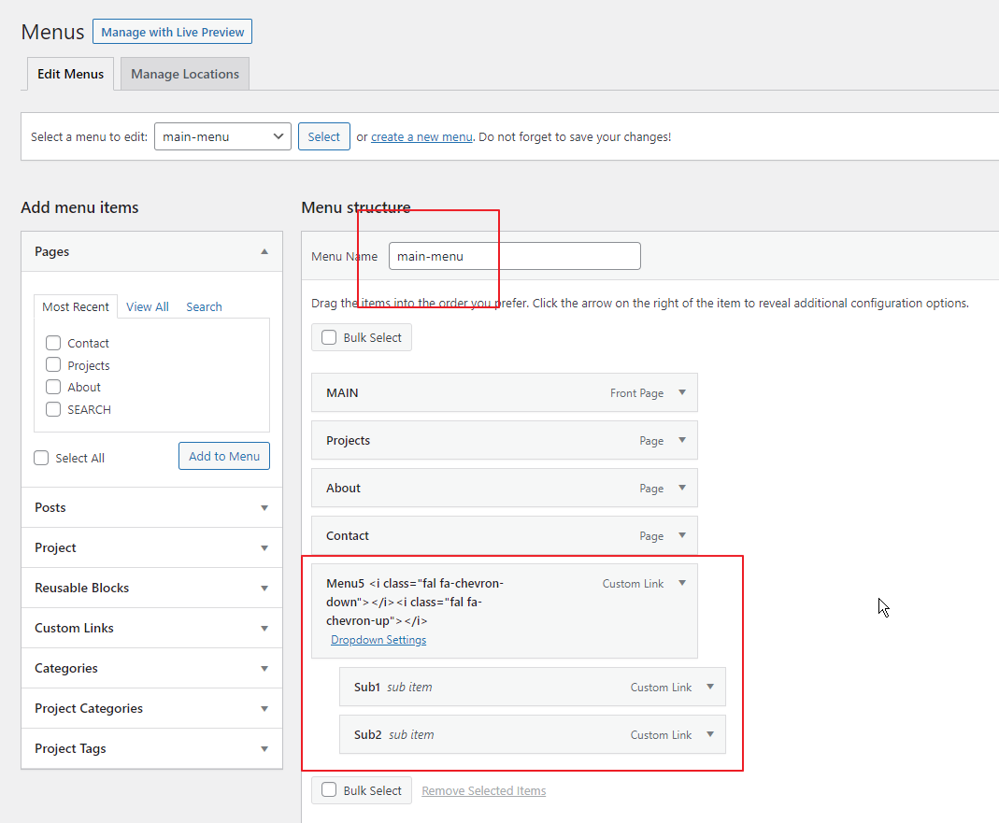Screen dimensions: 999x823
Task: Open the main-menu selection dropdown
Action: 222,136
